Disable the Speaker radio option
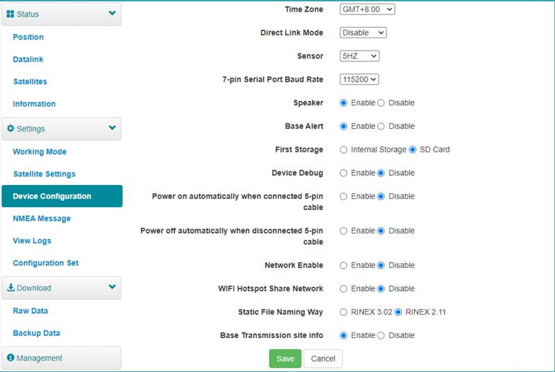The height and width of the screenshot is (372, 555). 381,103
